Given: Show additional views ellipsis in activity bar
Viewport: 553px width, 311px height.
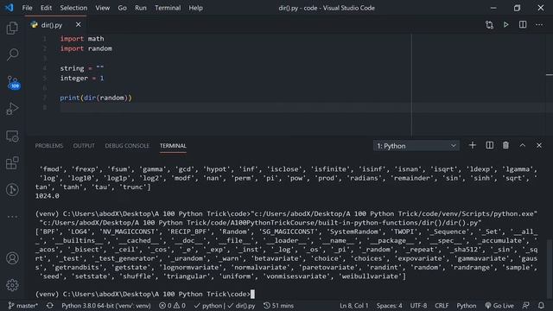Looking at the screenshot, I should (x=12, y=217).
